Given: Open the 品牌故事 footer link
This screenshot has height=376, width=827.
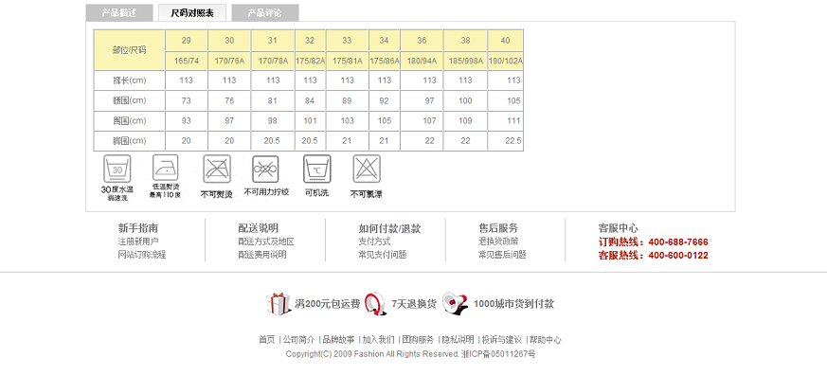Looking at the screenshot, I should coord(338,340).
